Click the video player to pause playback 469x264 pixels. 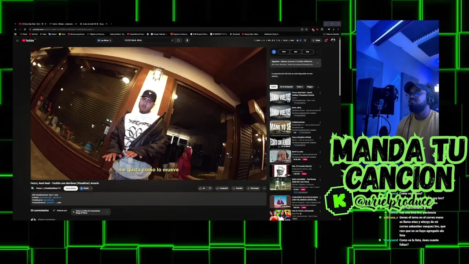tap(148, 113)
